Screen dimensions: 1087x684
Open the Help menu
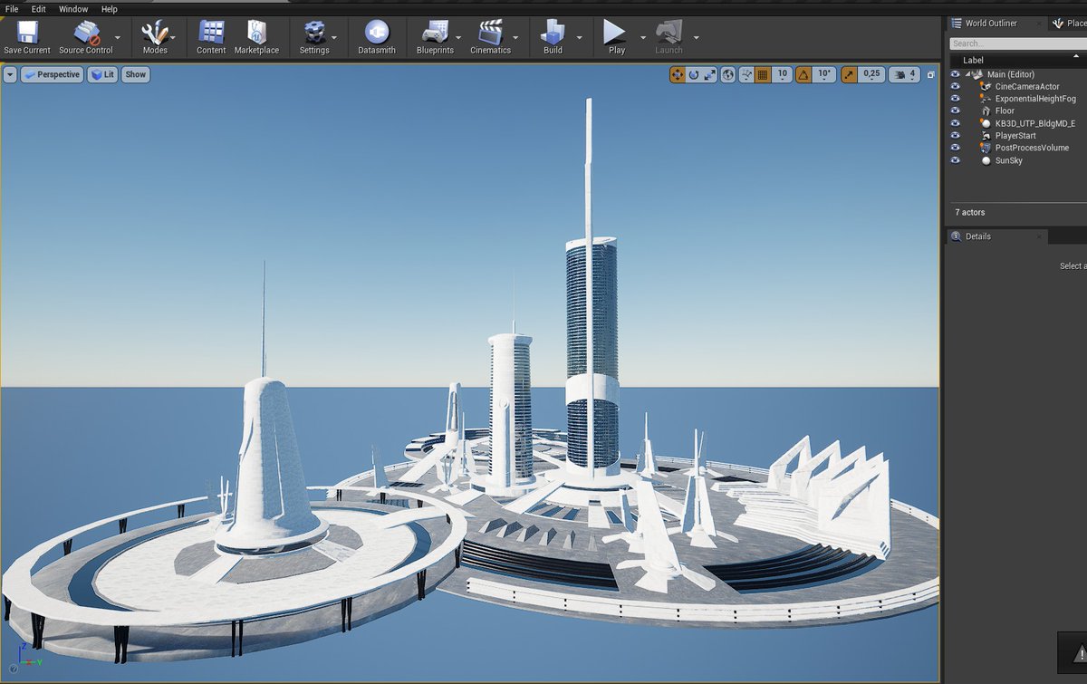click(110, 9)
